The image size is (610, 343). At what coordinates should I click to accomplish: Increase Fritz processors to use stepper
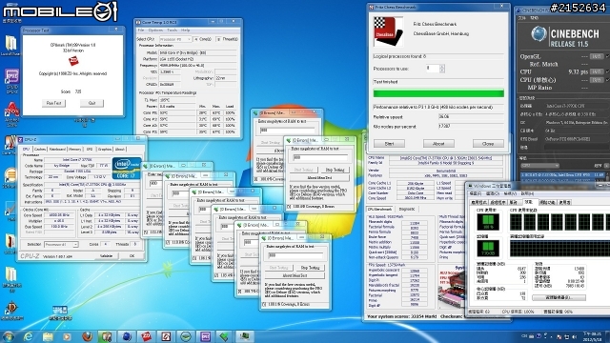[442, 67]
